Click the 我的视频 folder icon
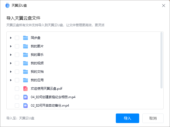 [25, 63]
